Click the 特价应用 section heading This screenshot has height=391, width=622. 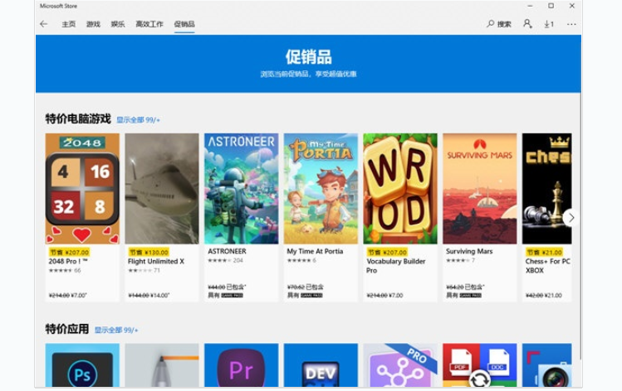(x=67, y=329)
